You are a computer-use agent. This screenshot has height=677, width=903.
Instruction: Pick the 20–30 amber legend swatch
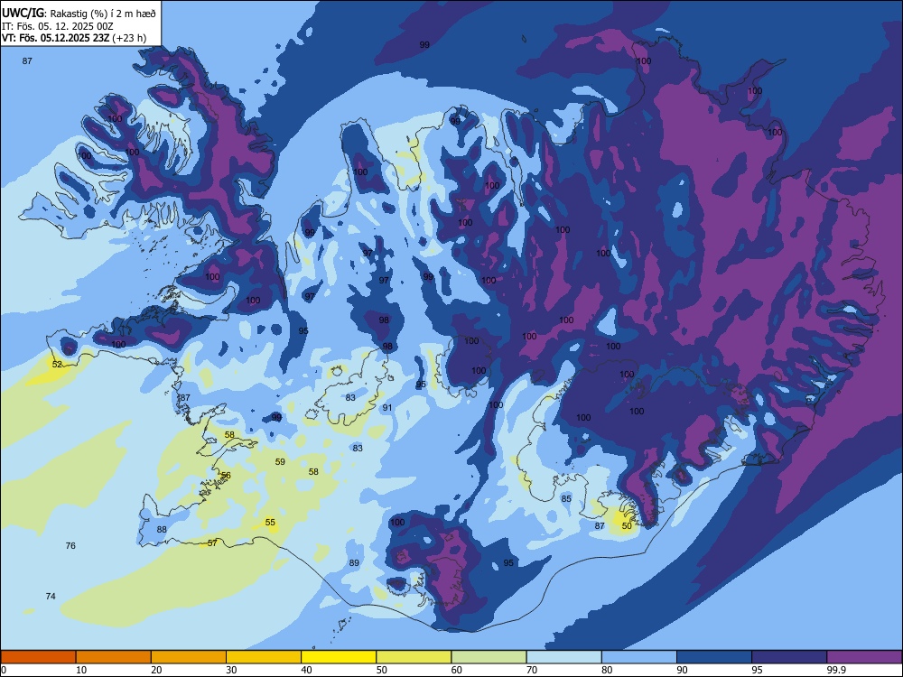tap(189, 657)
